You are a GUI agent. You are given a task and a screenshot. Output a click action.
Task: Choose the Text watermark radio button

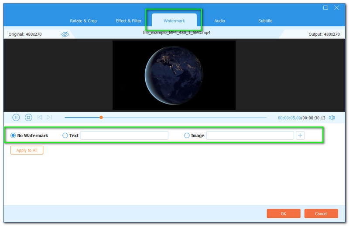(65, 135)
